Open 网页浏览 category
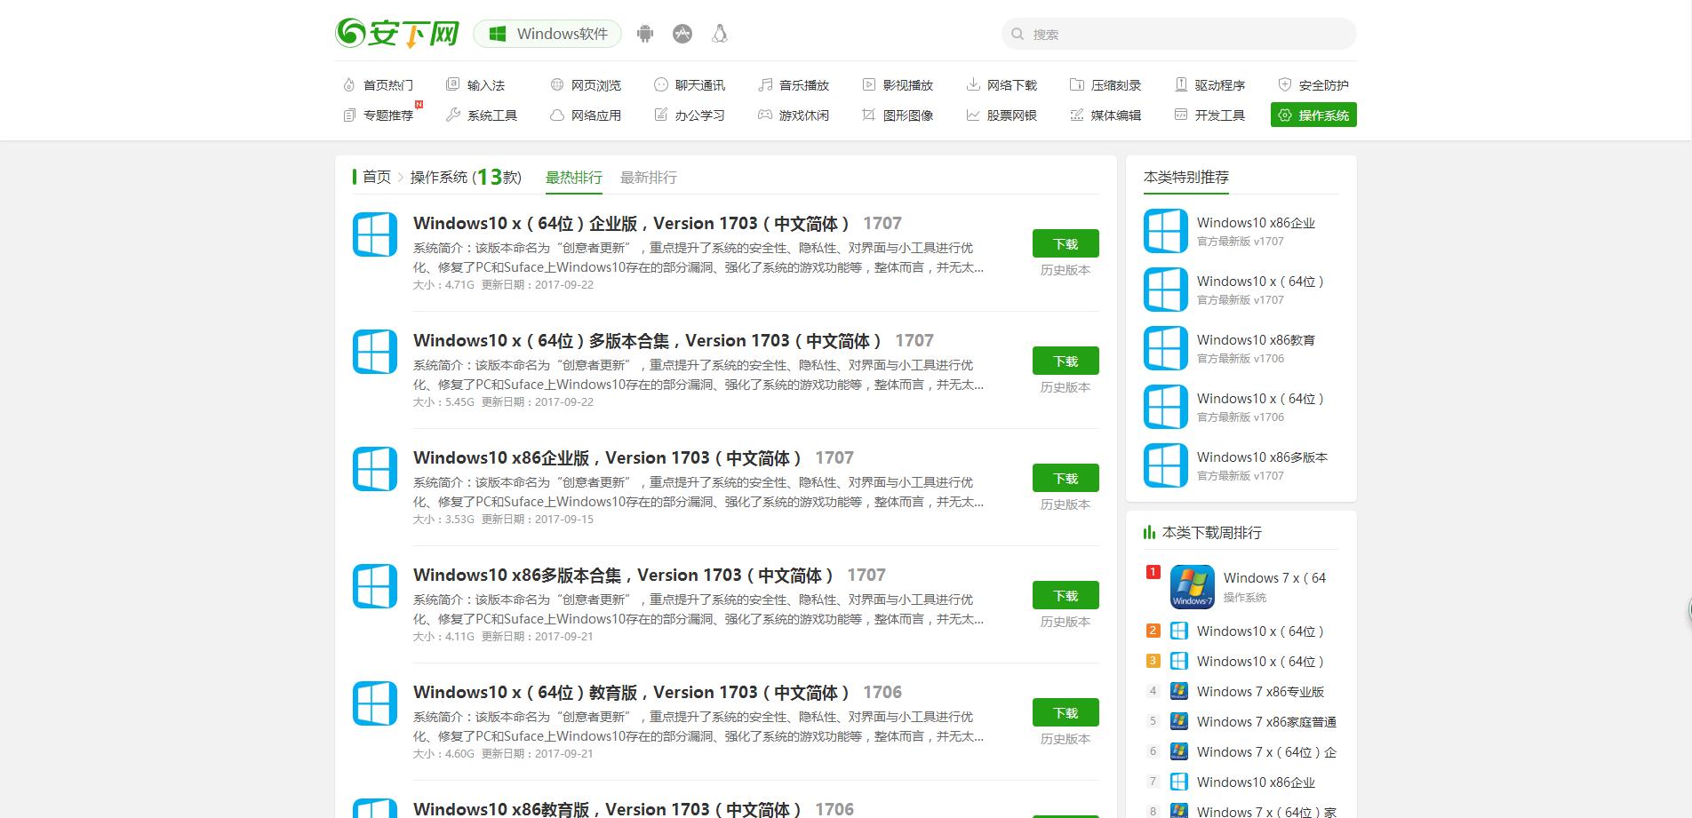1692x818 pixels. point(586,85)
